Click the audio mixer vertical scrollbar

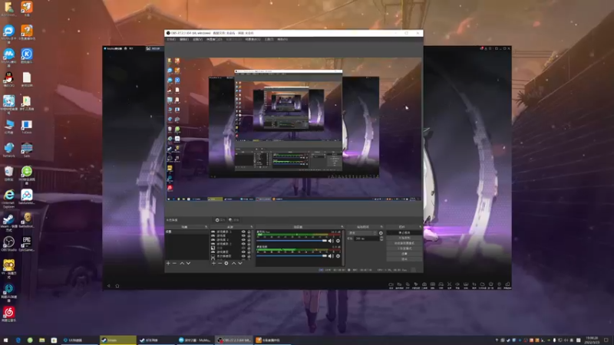pos(344,247)
